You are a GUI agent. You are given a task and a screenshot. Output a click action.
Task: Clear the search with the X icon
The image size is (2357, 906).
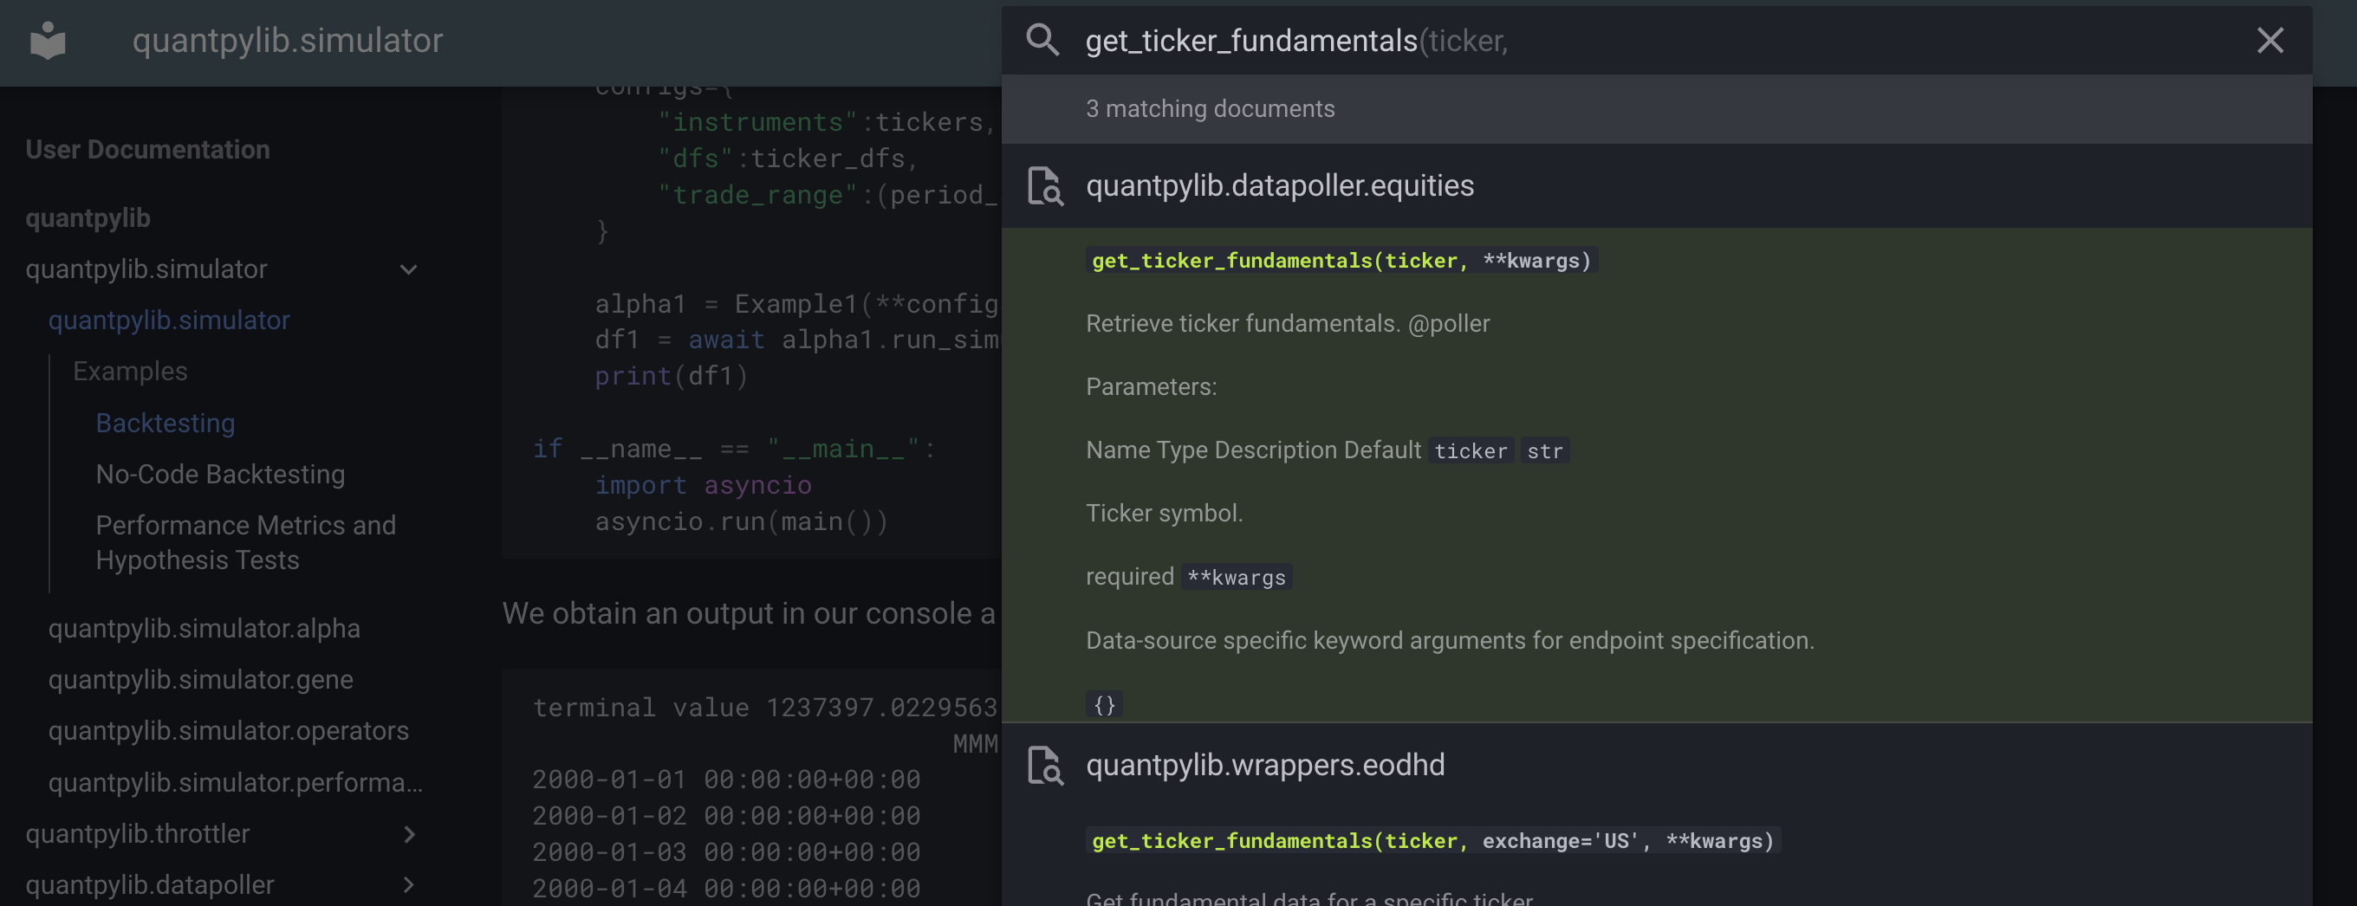point(2270,40)
